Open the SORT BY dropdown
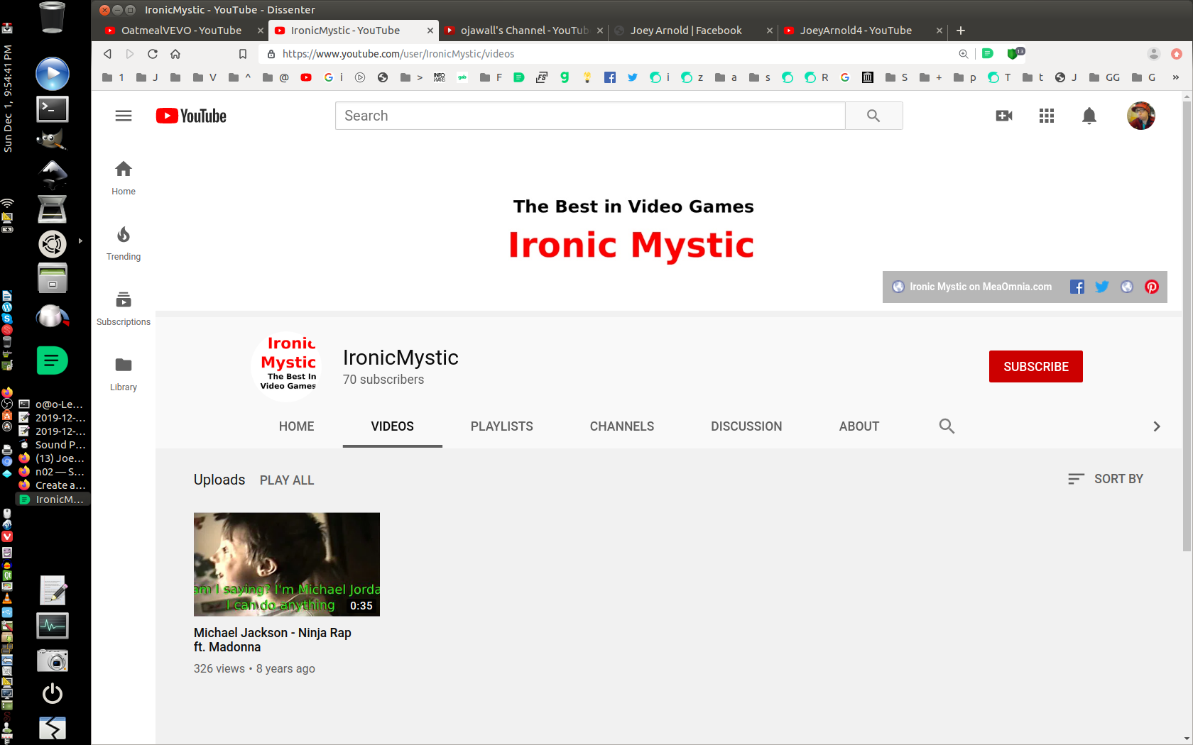 coord(1106,479)
